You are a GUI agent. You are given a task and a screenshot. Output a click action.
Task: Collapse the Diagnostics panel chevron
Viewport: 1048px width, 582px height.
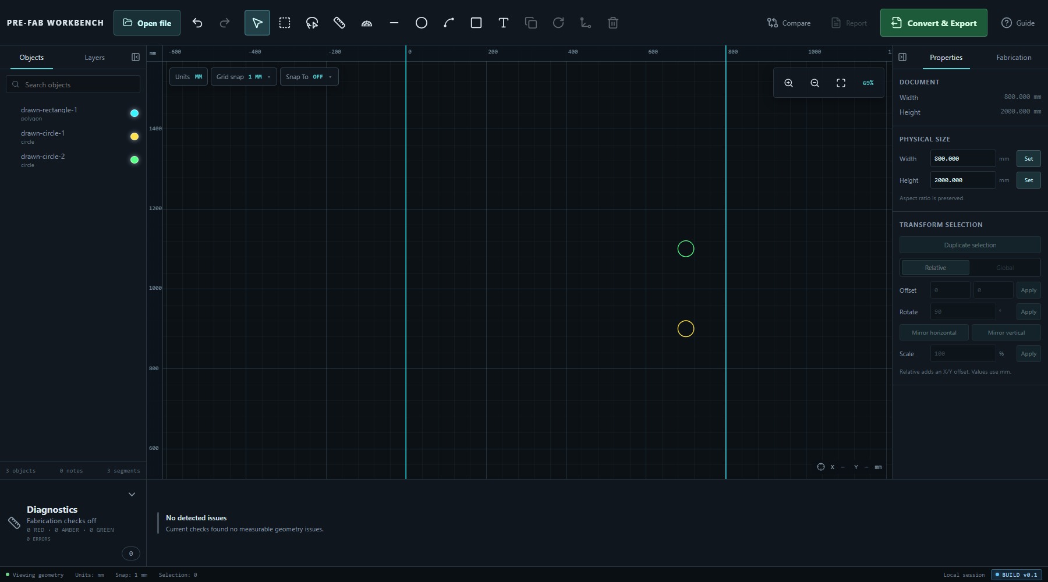pyautogui.click(x=132, y=494)
